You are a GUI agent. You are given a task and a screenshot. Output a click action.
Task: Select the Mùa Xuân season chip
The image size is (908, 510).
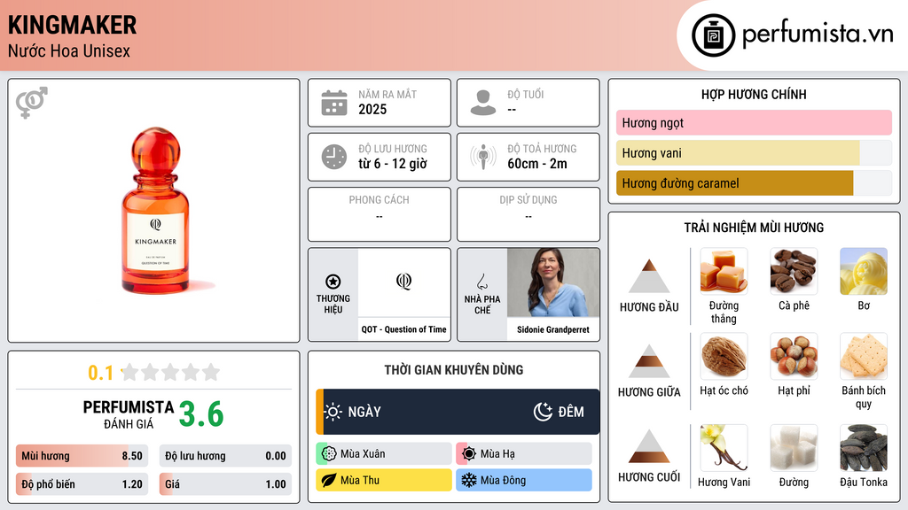tap(383, 454)
